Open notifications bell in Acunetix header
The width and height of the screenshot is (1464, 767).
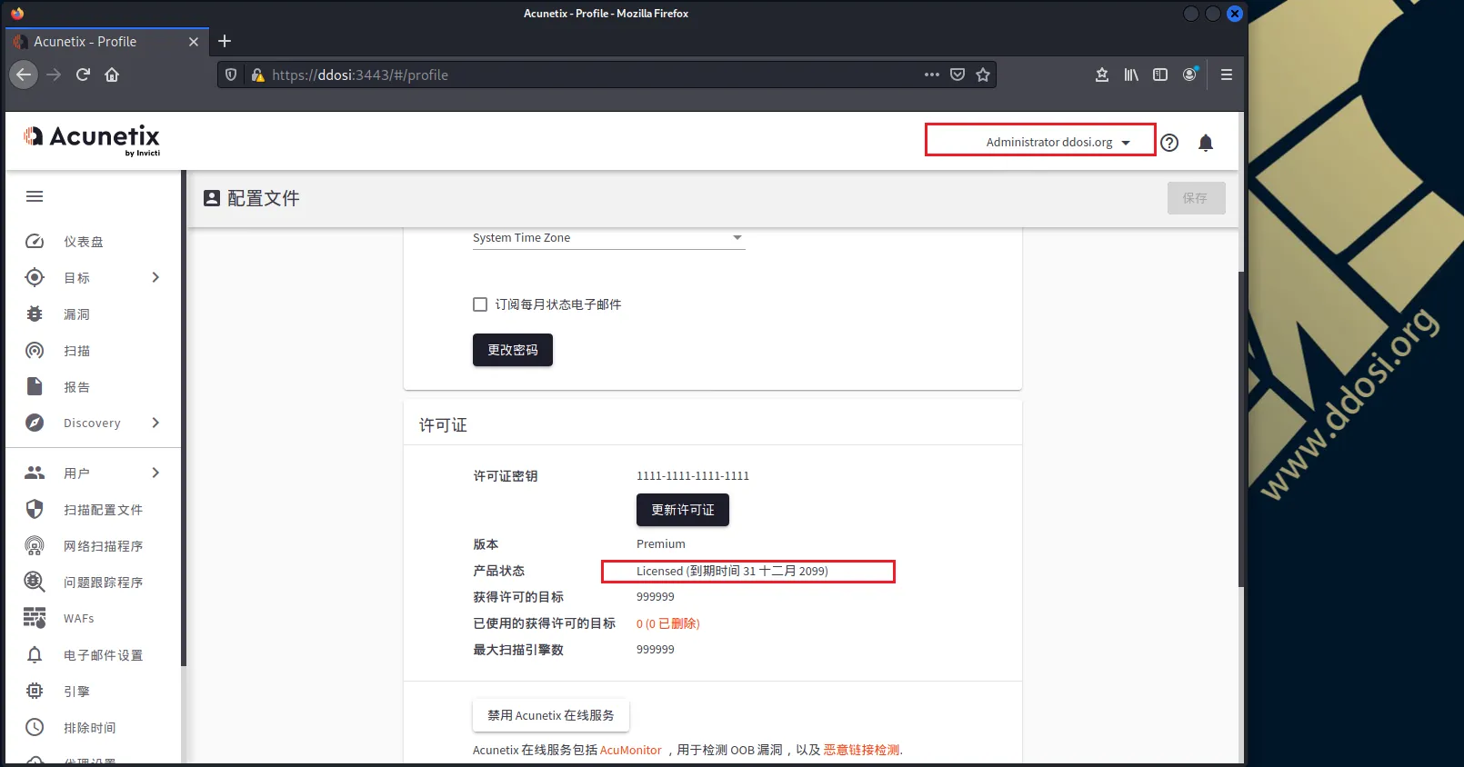tap(1206, 143)
